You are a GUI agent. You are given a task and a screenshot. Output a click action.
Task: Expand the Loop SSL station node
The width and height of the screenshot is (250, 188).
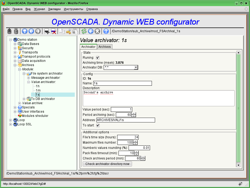tap(11, 124)
